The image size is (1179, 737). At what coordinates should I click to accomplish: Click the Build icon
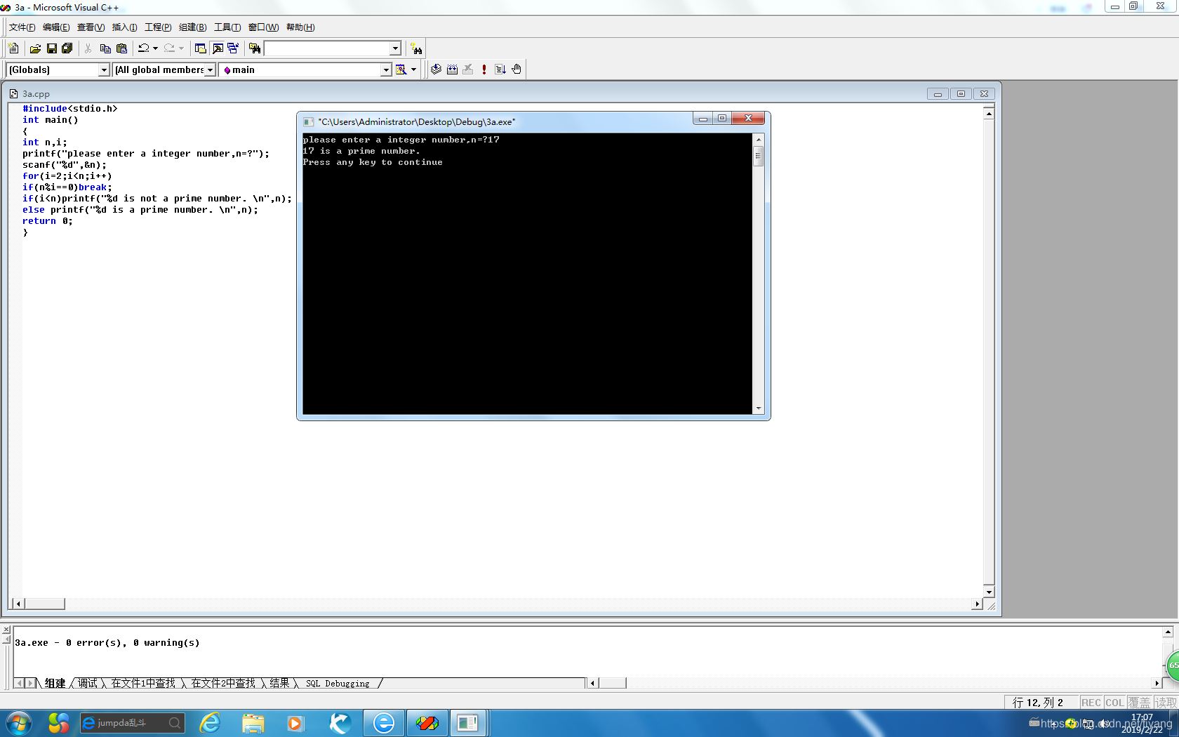click(452, 69)
